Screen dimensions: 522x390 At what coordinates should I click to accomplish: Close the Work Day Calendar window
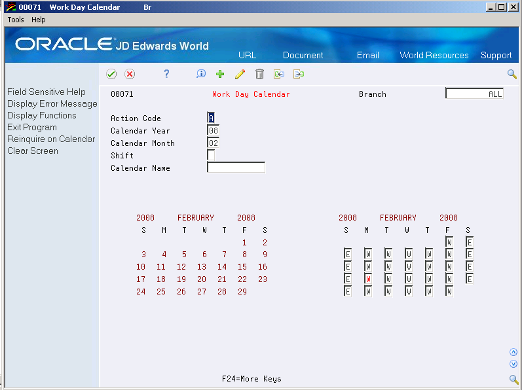tap(513, 7)
